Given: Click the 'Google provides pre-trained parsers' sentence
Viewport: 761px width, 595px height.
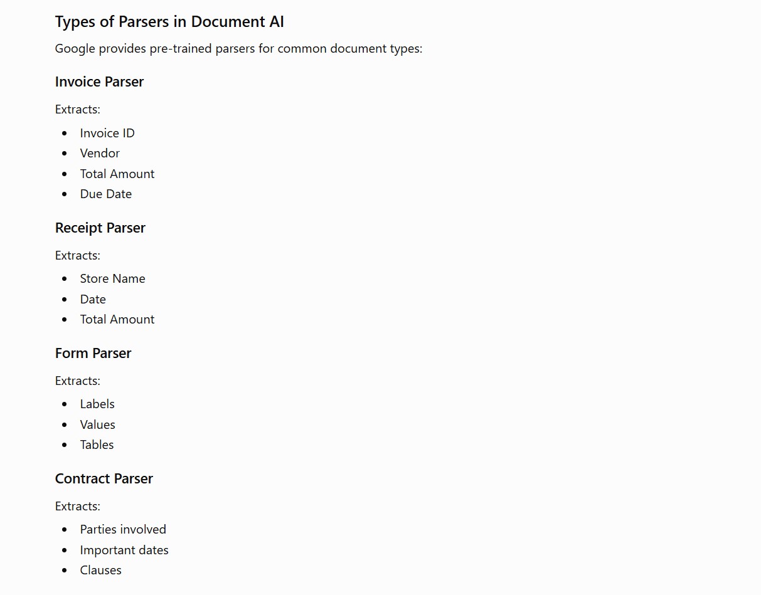Looking at the screenshot, I should [239, 49].
